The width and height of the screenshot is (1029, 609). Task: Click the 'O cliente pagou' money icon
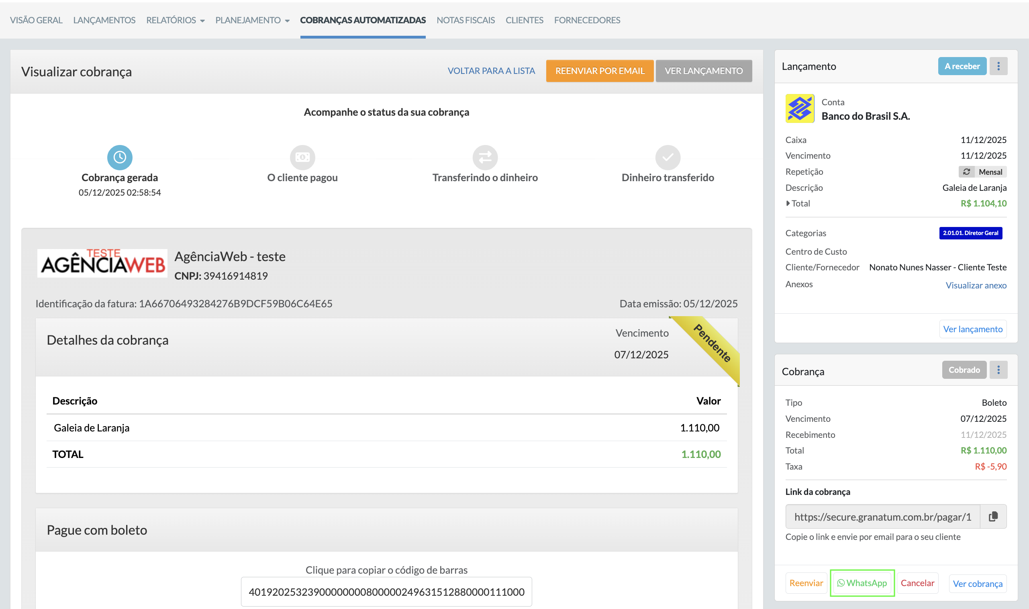coord(302,157)
